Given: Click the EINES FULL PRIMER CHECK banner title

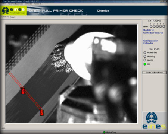Looking at the screenshot, I should coord(56,11).
